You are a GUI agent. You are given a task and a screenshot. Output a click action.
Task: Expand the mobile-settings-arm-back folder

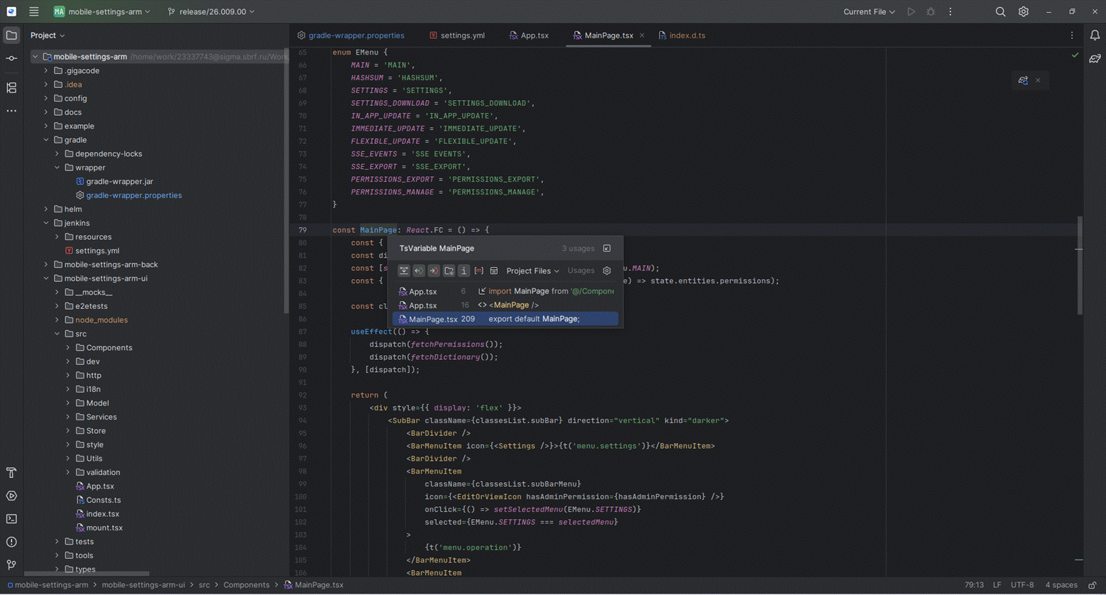coord(46,265)
